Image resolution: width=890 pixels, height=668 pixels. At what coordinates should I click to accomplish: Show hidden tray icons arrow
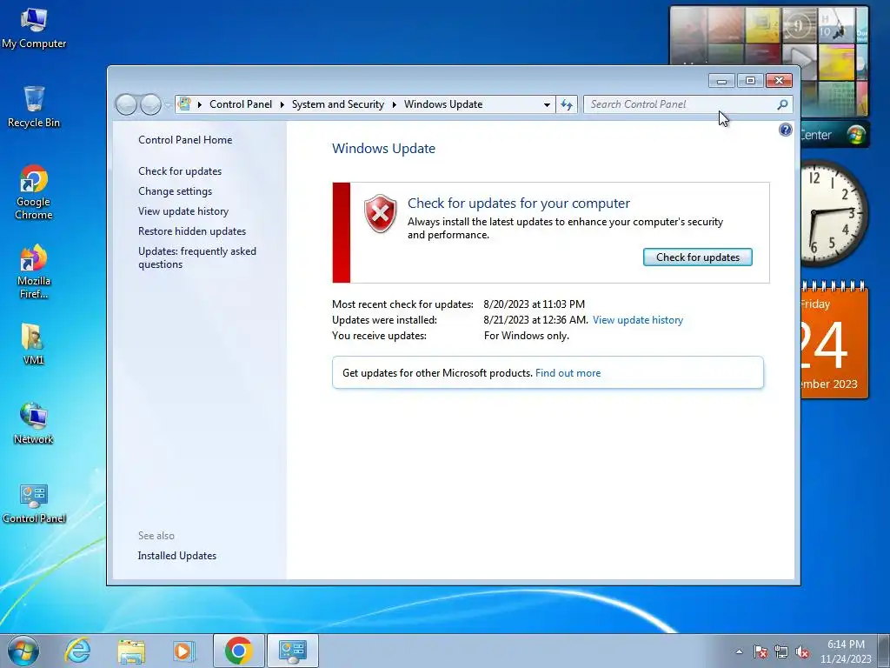click(x=739, y=652)
